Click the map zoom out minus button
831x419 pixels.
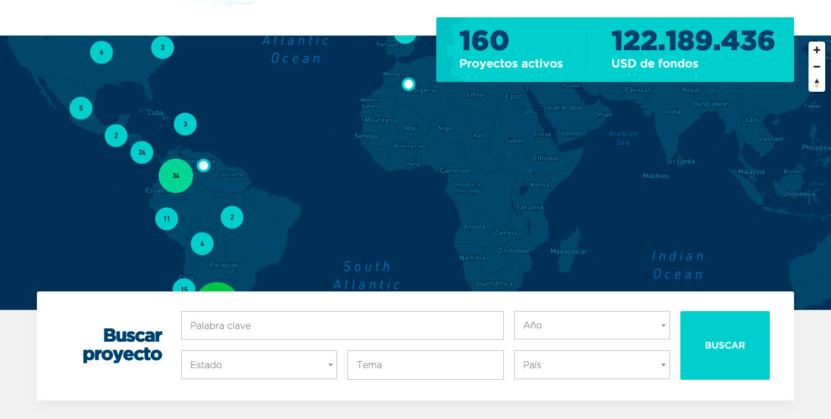point(817,66)
